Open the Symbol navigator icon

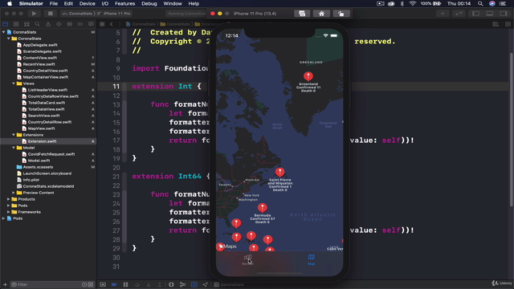27,24
